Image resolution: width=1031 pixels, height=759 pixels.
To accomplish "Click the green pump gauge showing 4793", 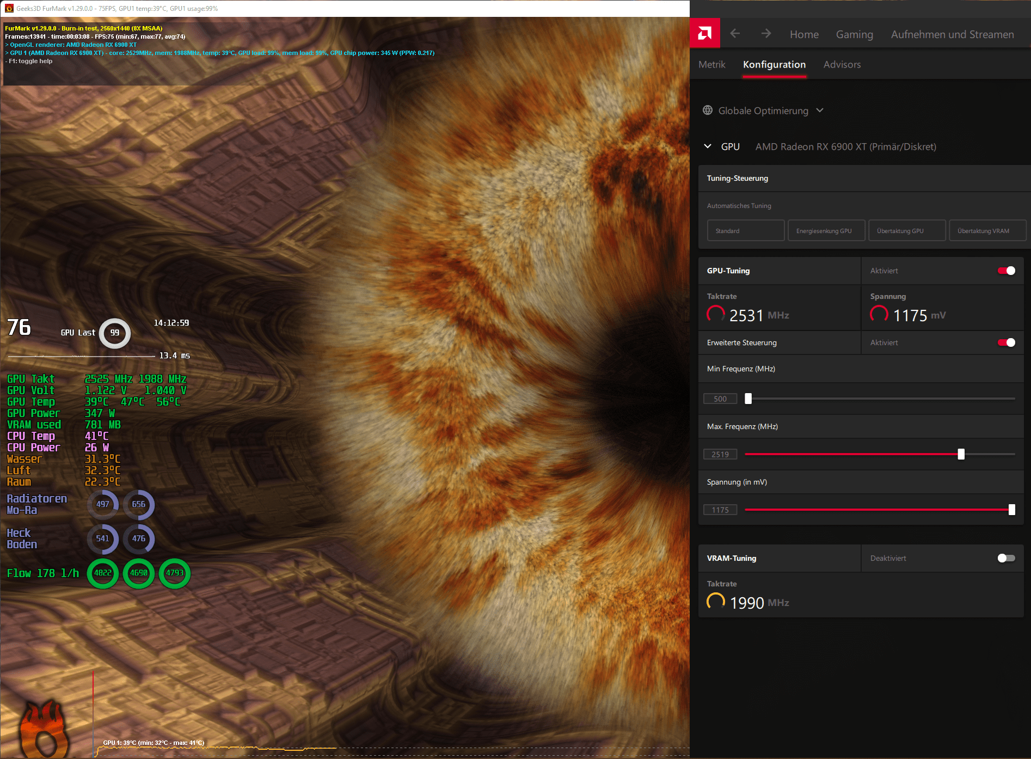I will click(175, 573).
